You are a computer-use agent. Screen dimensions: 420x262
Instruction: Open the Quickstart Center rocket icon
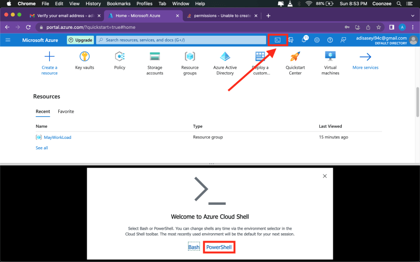(295, 57)
